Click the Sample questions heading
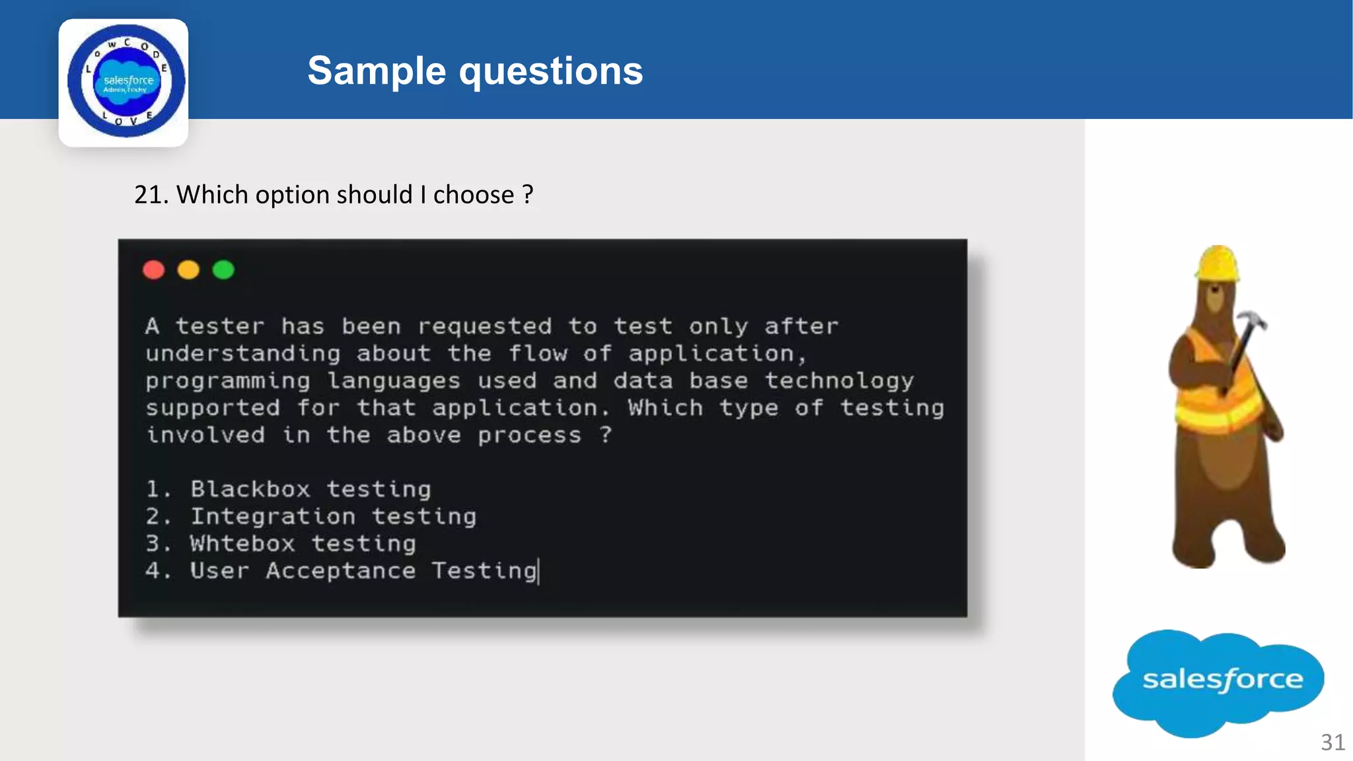 (474, 71)
